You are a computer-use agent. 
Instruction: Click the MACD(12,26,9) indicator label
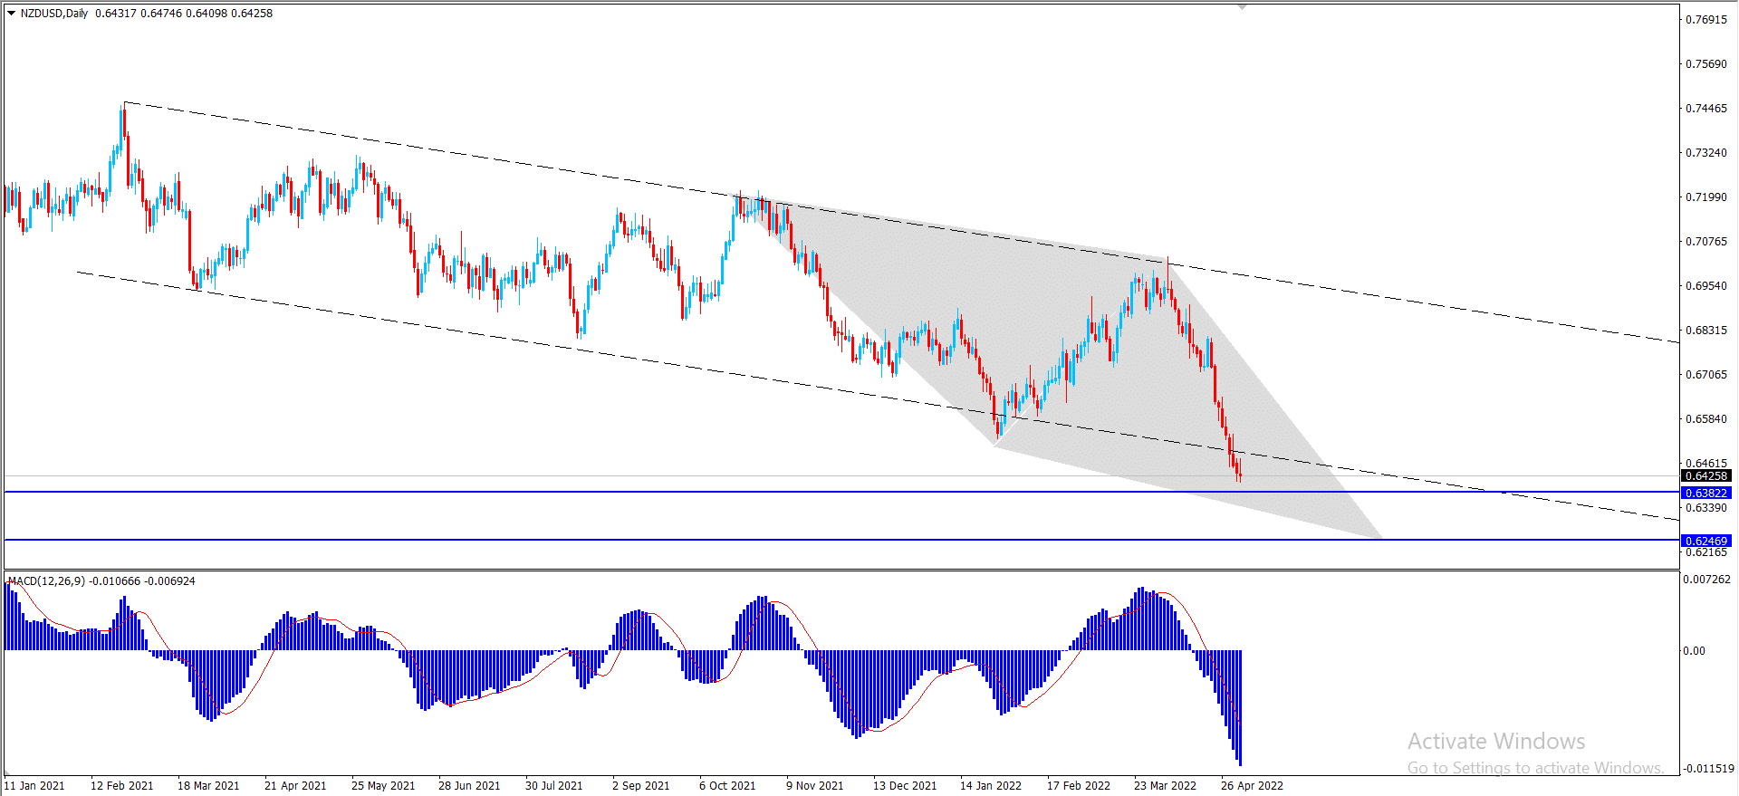click(47, 581)
